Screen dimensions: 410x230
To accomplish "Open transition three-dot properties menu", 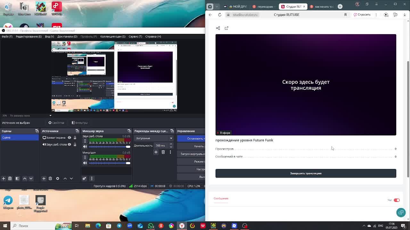I will tap(170, 152).
